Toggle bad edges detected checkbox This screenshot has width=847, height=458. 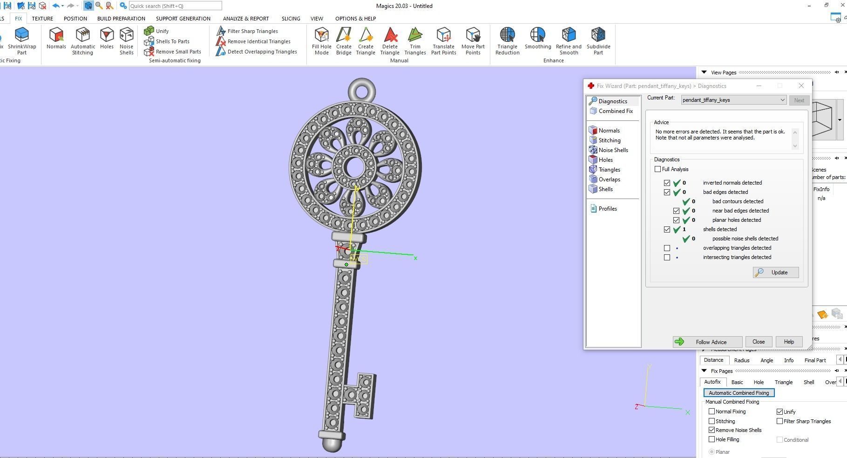click(x=667, y=192)
